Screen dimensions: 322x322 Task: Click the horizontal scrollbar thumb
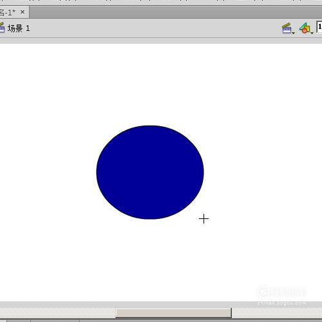173,313
